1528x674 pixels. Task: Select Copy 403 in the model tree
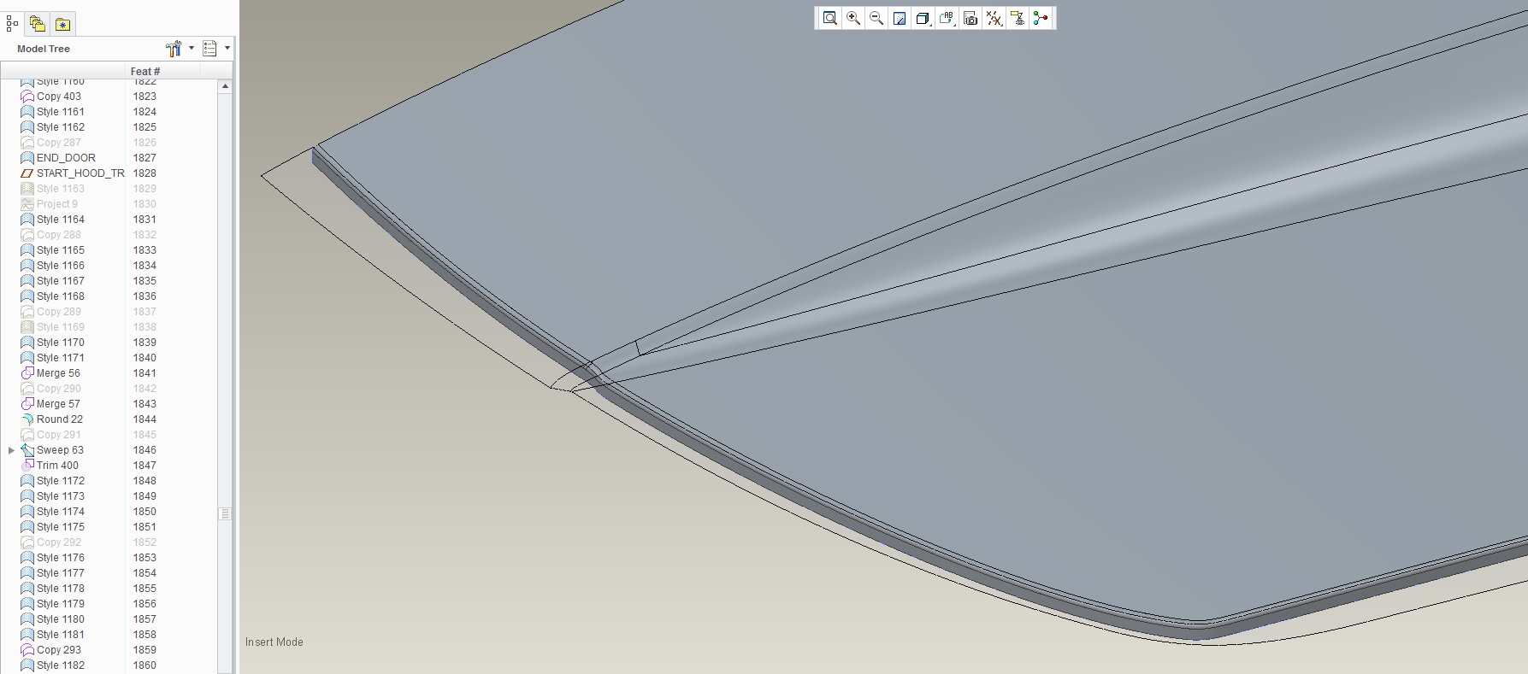point(59,97)
